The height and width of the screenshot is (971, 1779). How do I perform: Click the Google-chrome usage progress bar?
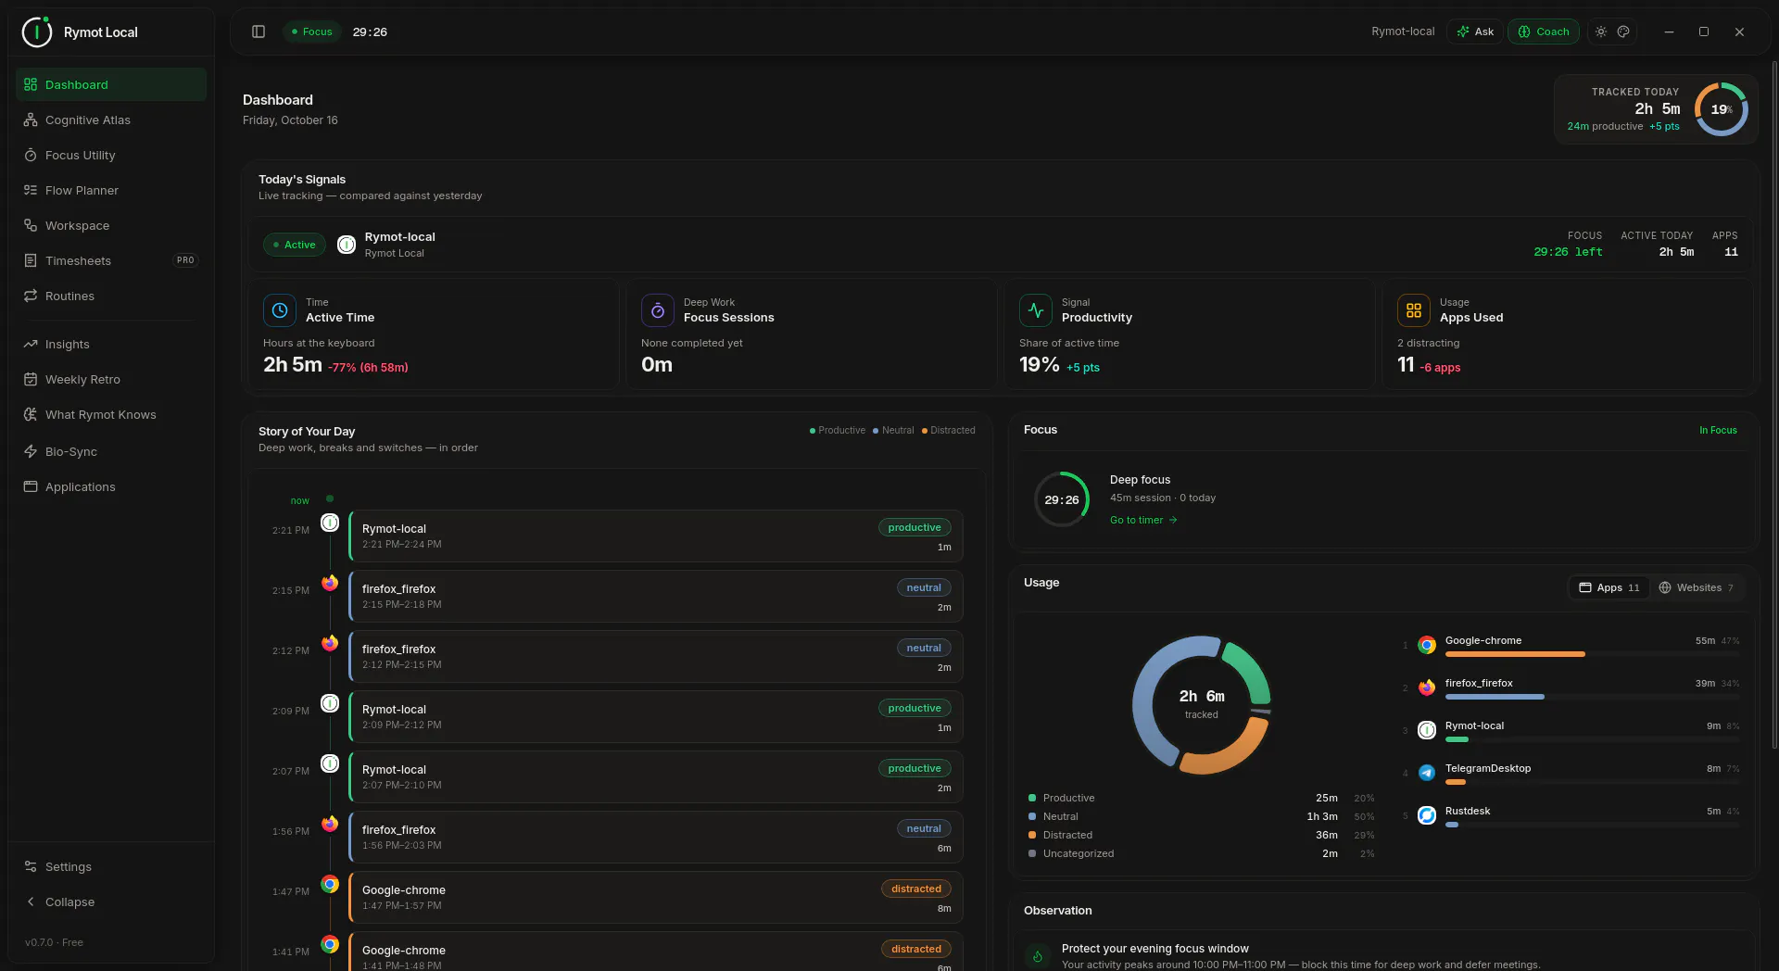[x=1593, y=654]
